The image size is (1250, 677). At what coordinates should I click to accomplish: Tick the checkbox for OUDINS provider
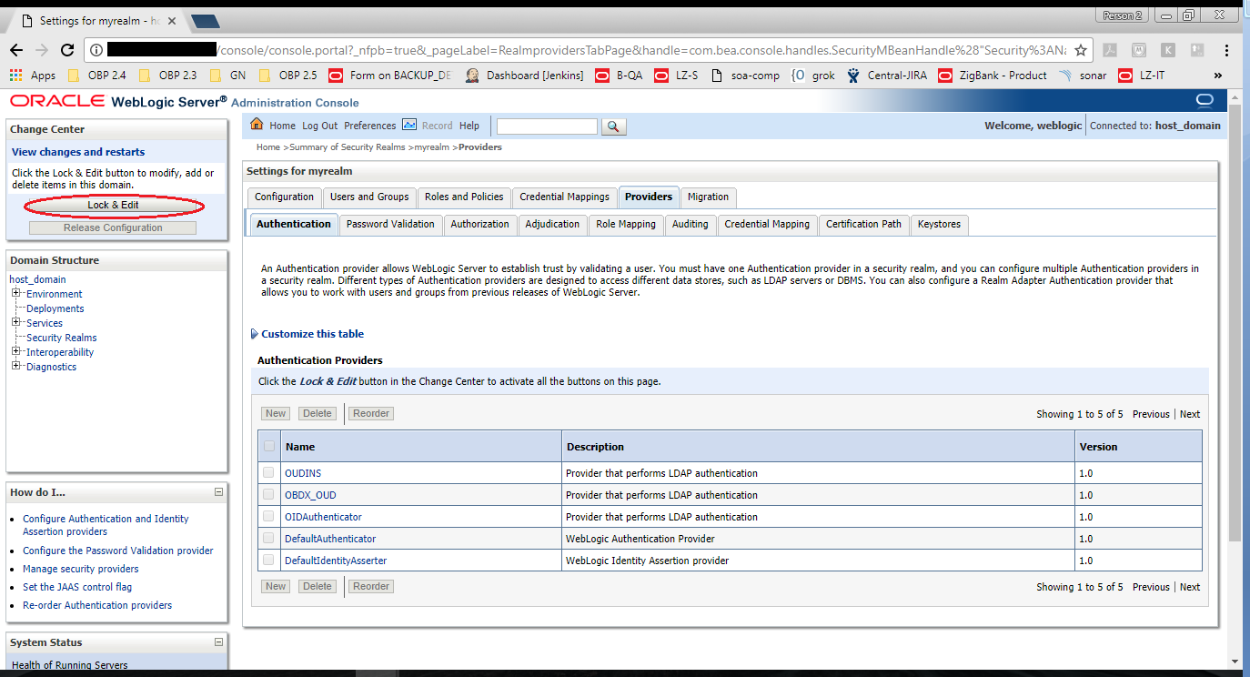click(x=268, y=472)
